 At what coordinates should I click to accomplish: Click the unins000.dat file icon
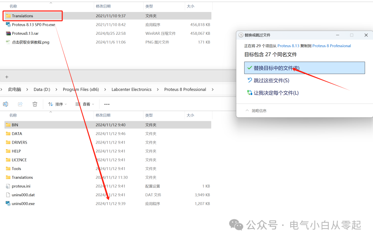tap(8, 195)
